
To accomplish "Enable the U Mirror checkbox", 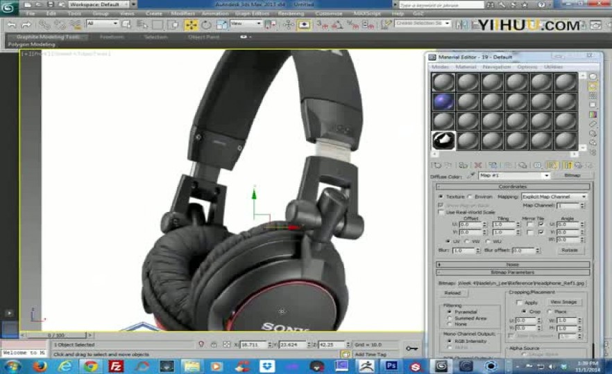I will [529, 225].
